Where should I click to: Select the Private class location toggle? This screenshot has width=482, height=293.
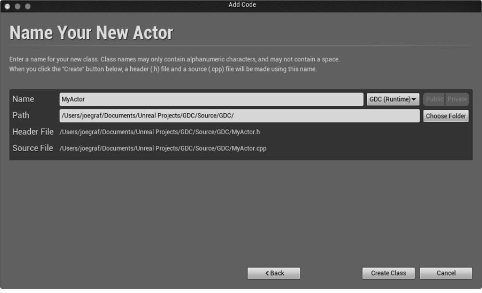(x=457, y=99)
